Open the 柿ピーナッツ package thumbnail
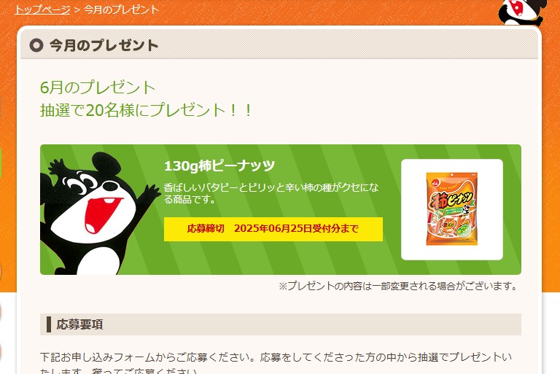Image resolution: width=560 pixels, height=374 pixels. click(x=452, y=209)
